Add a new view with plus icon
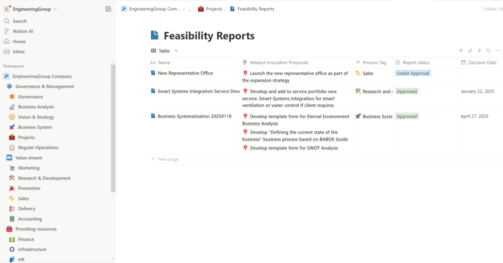503x263 pixels. (x=176, y=51)
